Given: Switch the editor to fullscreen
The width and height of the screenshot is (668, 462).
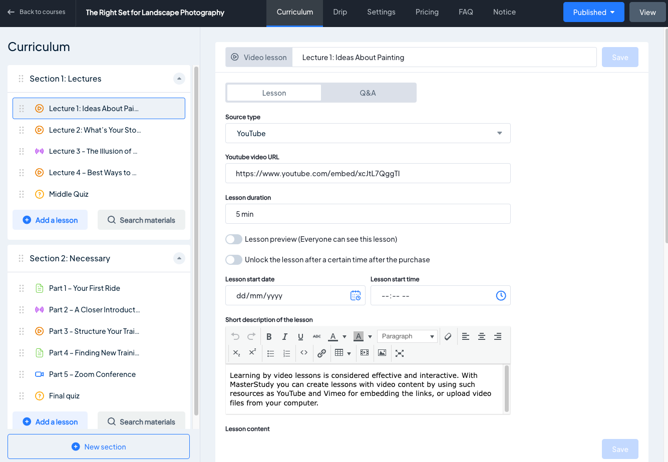Looking at the screenshot, I should coord(400,353).
